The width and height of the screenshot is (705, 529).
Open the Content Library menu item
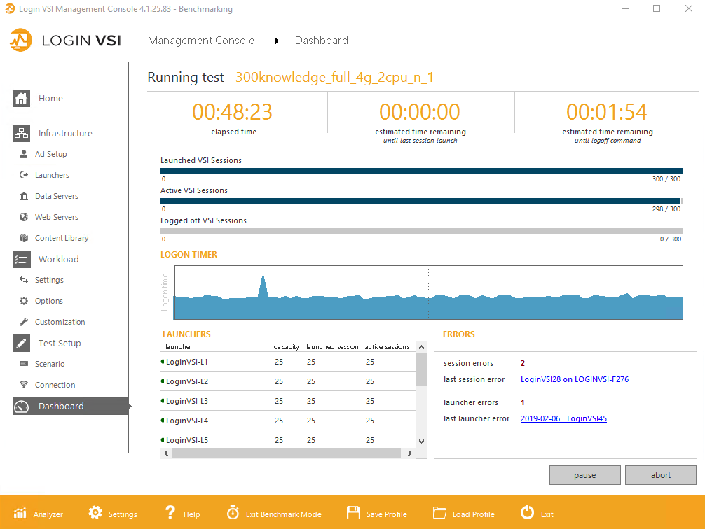[62, 238]
